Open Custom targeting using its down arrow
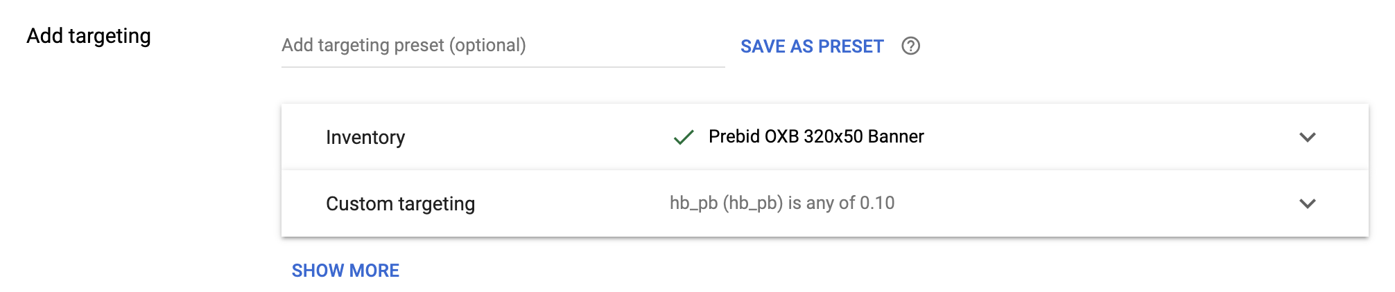1395x292 pixels. pyautogui.click(x=1307, y=203)
